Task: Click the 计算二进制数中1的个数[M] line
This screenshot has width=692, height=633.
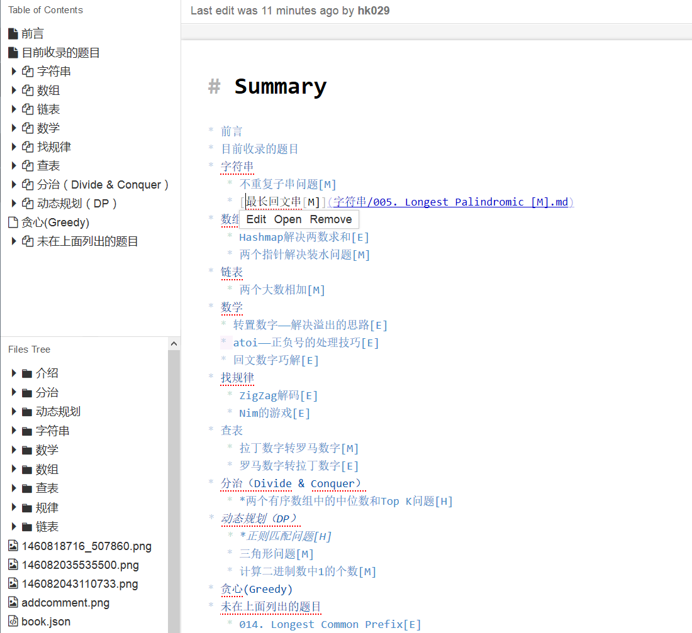Action: 308,571
